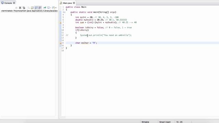Click the 'boolean isRainy = false;' statement
Screen dimensions: 219x123
pos(90,27)
